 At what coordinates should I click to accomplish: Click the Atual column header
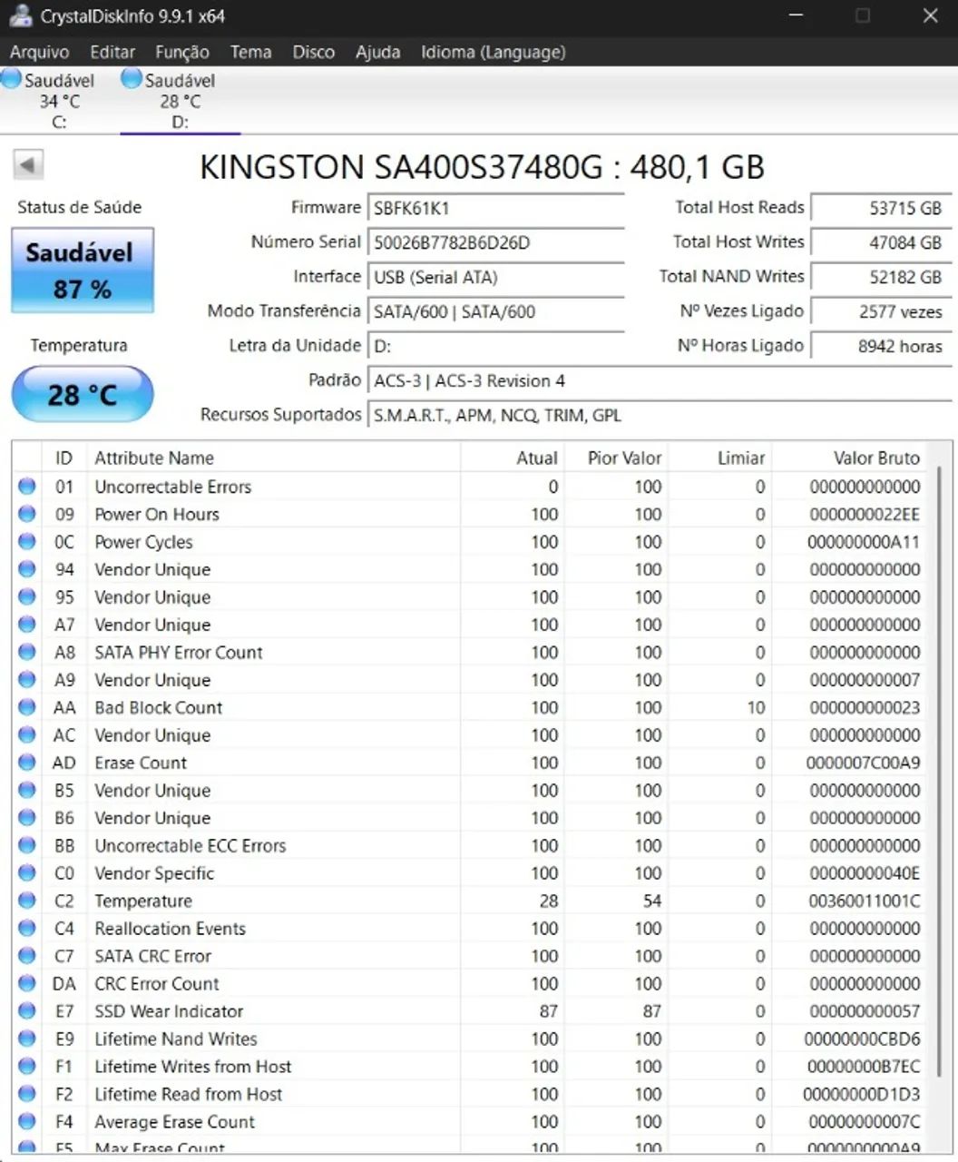click(513, 458)
